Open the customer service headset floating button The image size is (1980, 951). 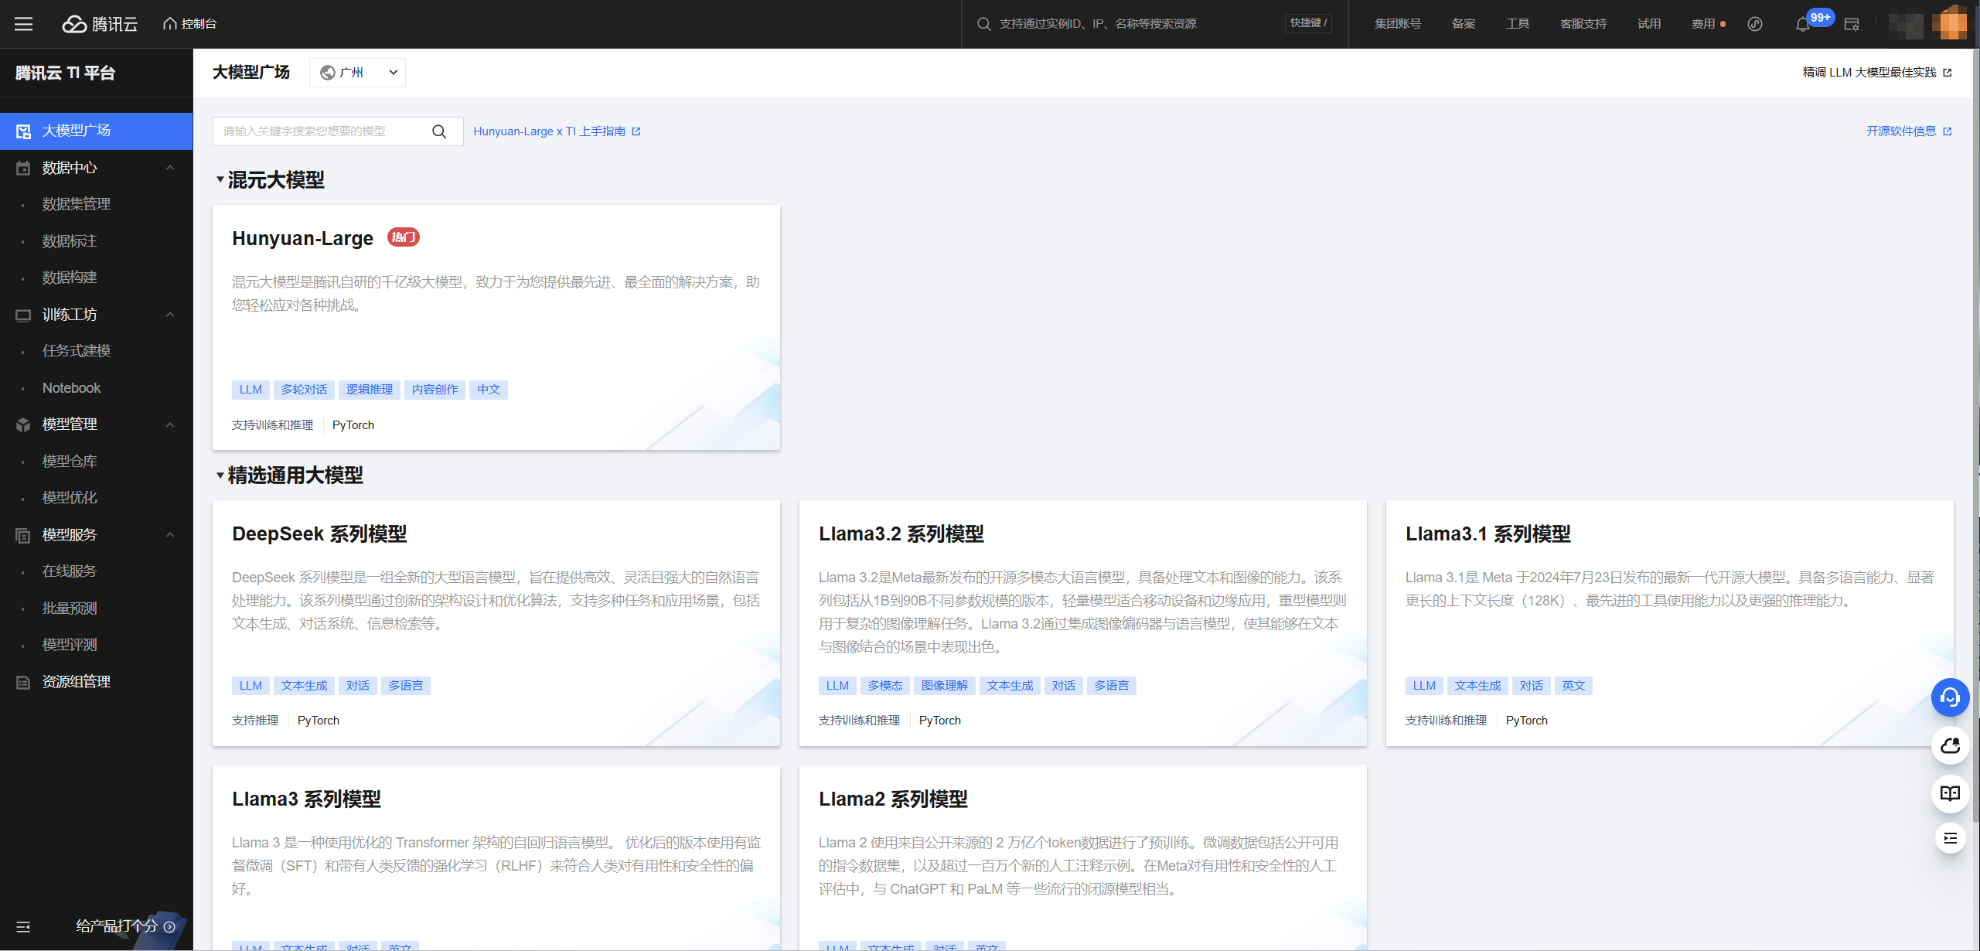point(1950,698)
